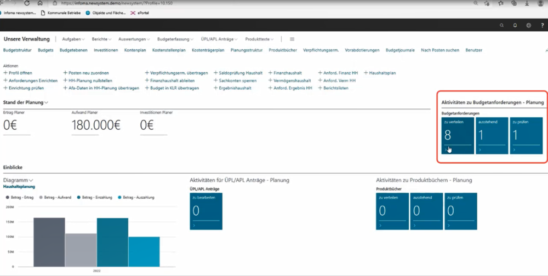
Task: Open the Budgetstruktur navigation item
Action: point(17,50)
